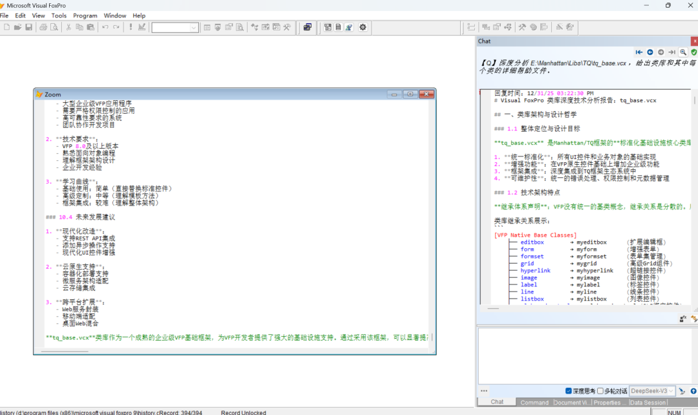Click the Run exclamation mark icon

pyautogui.click(x=131, y=27)
